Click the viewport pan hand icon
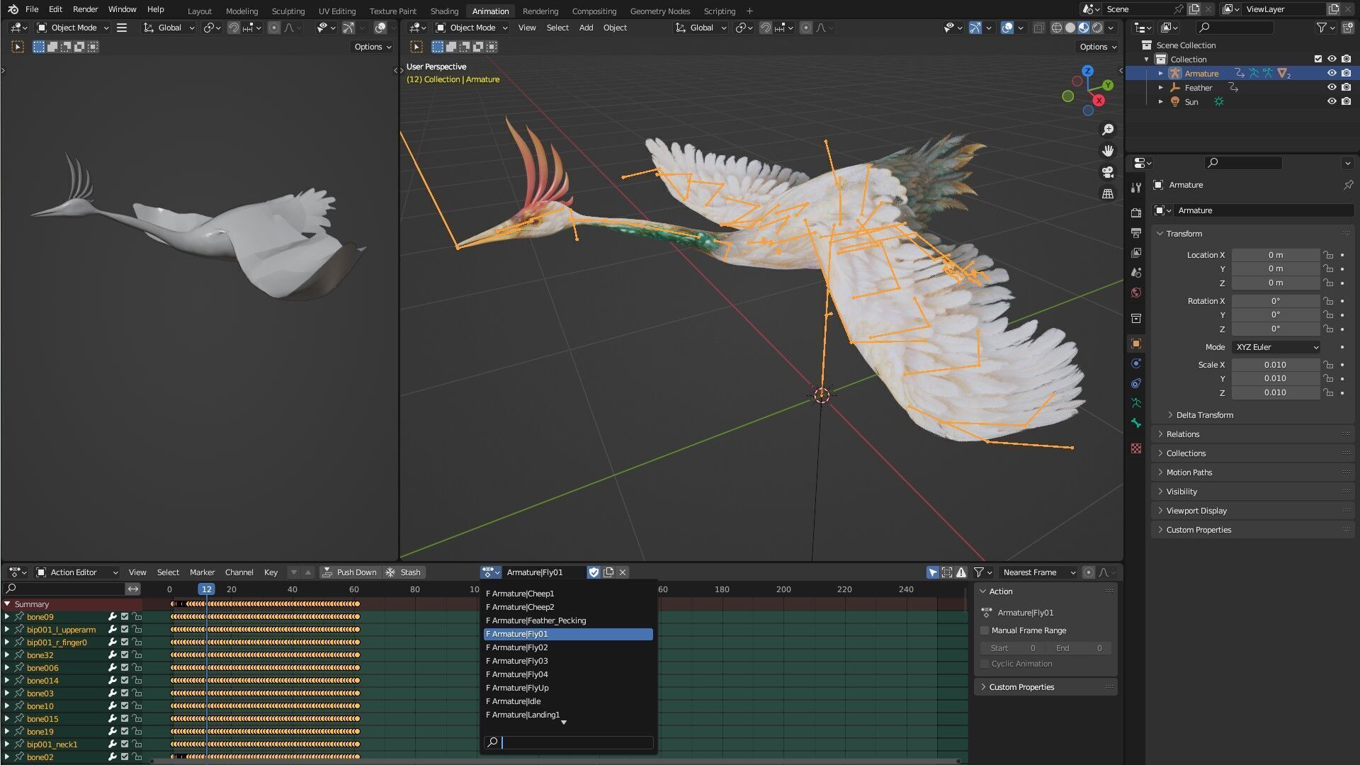Screen dimensions: 1360x765 (x=1108, y=151)
